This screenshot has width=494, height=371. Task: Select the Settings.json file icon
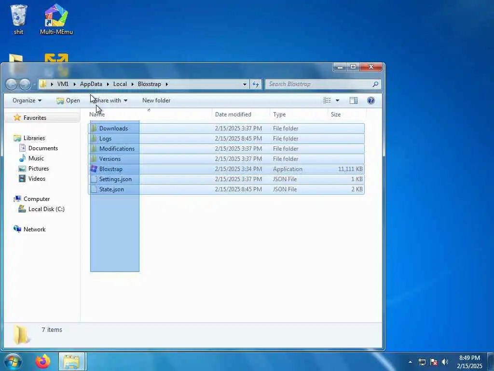[x=94, y=179]
